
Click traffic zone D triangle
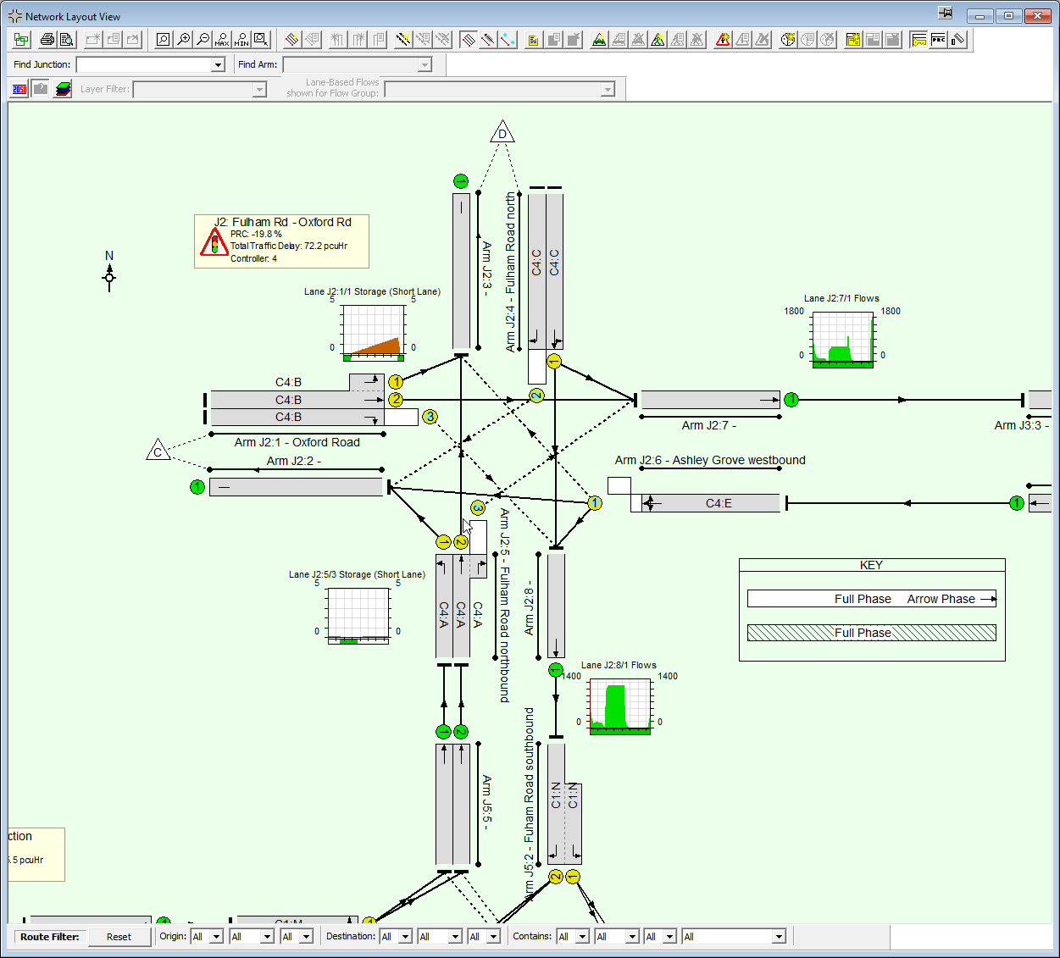(502, 132)
